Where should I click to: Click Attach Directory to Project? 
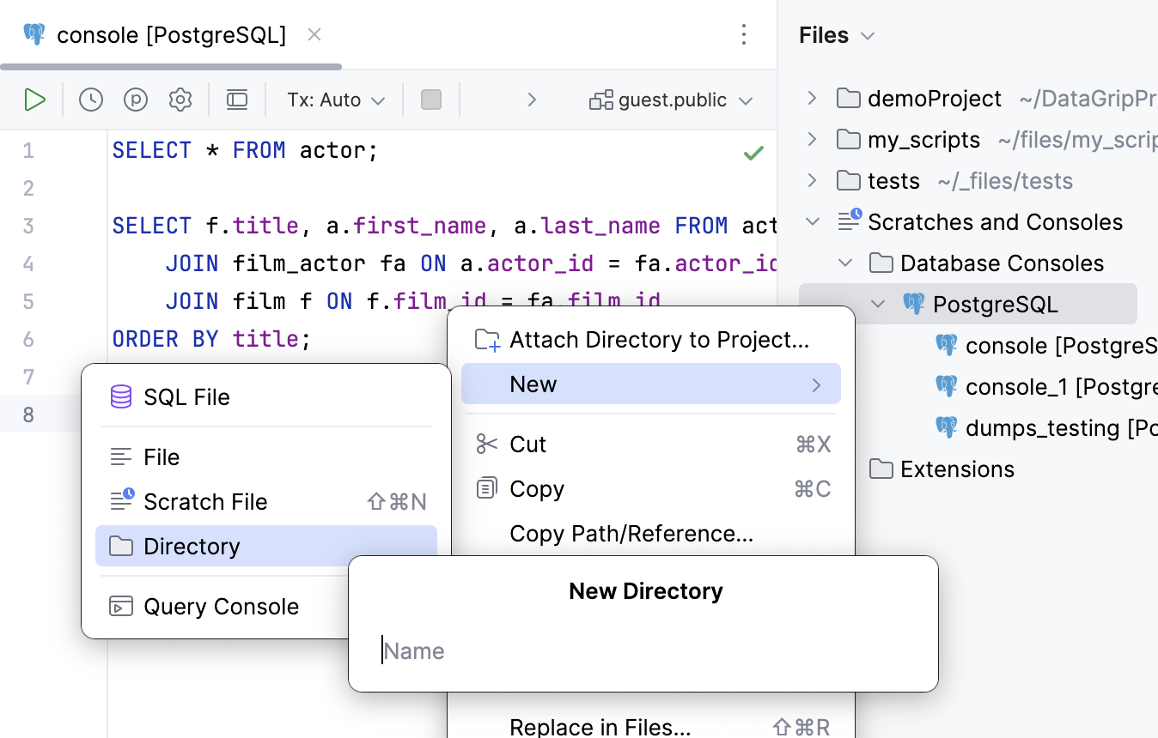[659, 339]
